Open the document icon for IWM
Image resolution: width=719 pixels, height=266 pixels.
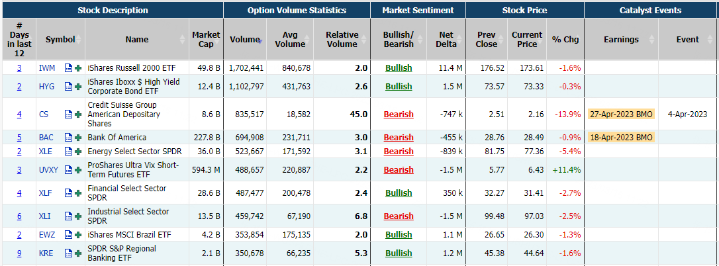tap(68, 68)
